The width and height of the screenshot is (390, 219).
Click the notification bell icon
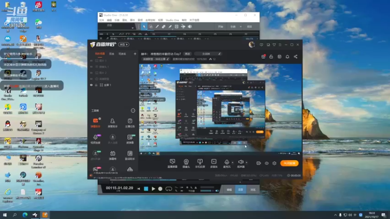pyautogui.click(x=287, y=56)
